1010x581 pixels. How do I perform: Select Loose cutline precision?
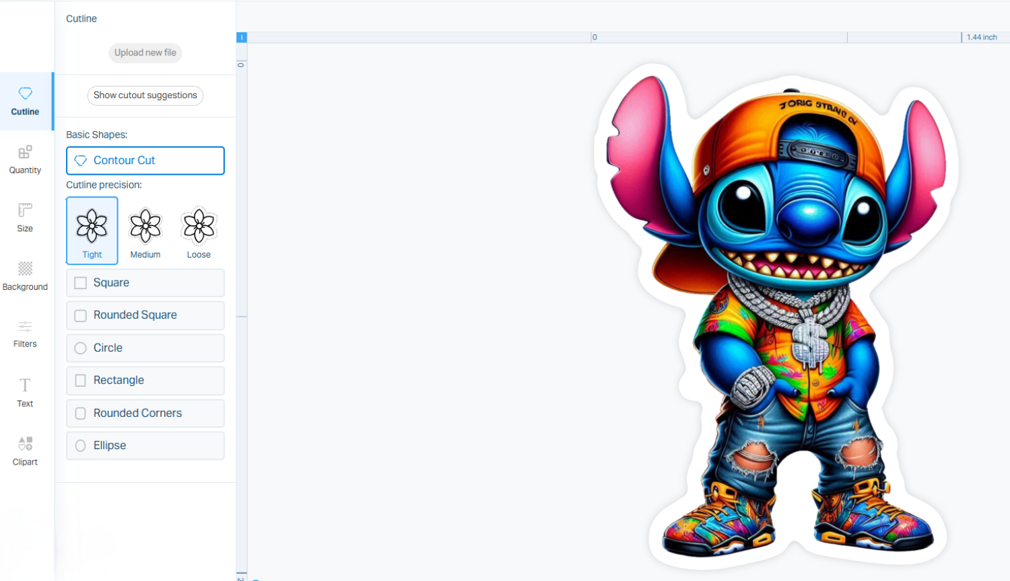pyautogui.click(x=199, y=232)
